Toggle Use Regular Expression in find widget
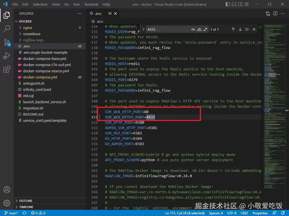This screenshot has width=289, height=216. (x=205, y=29)
